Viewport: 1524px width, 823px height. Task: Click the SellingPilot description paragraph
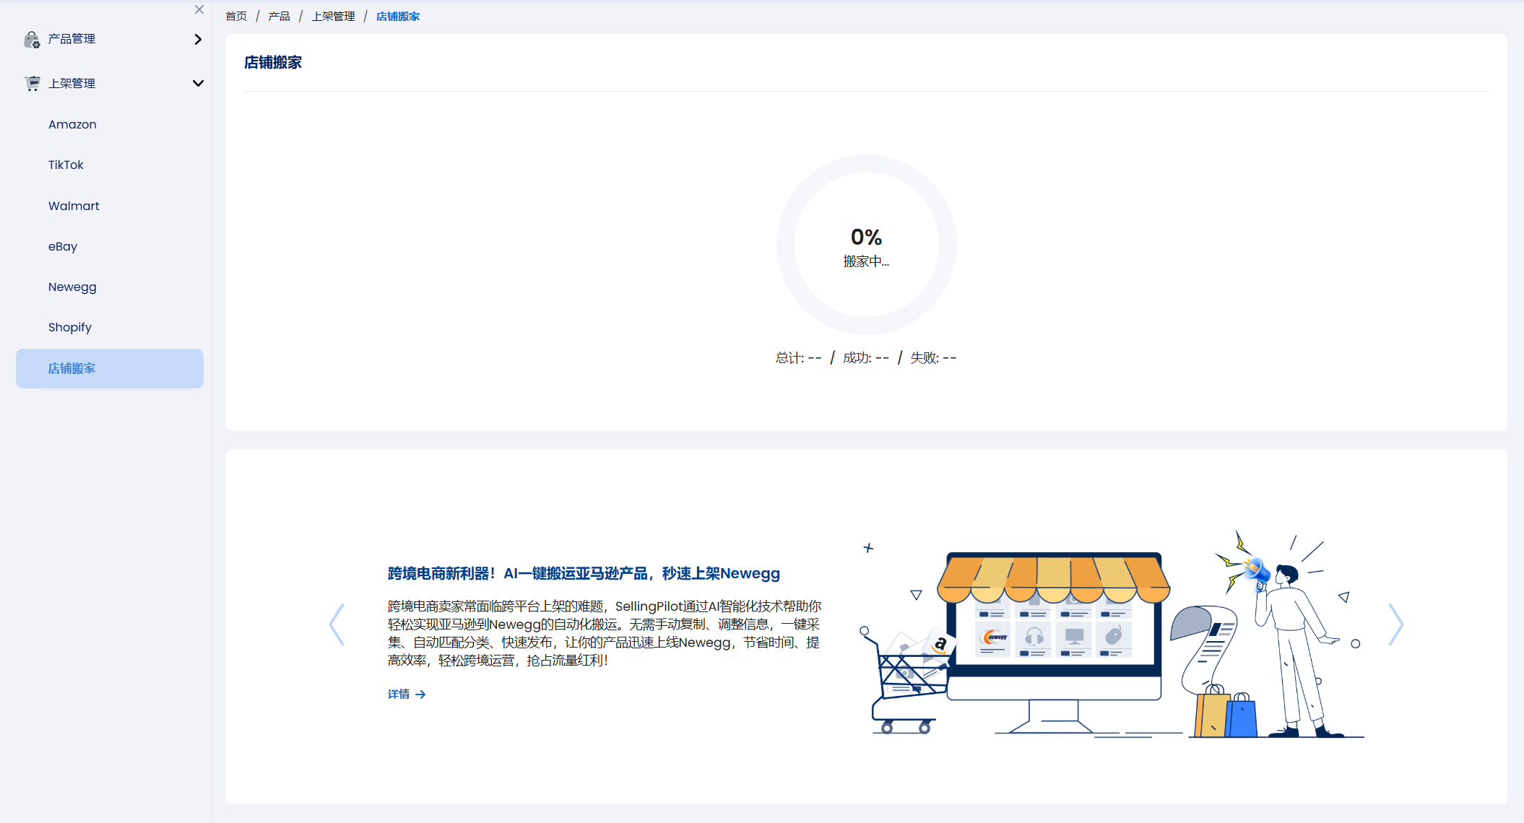pyautogui.click(x=605, y=633)
